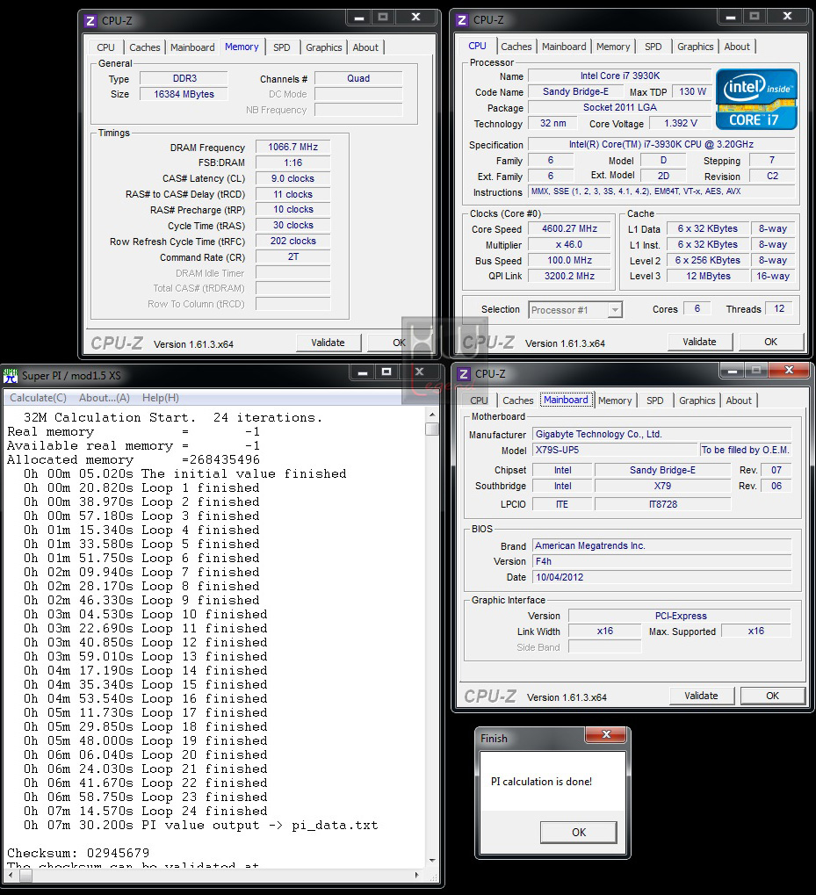
Task: Click the memory Type value "DDR3"
Action: point(184,79)
